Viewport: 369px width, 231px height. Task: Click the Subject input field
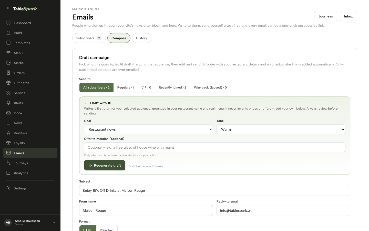(215, 190)
